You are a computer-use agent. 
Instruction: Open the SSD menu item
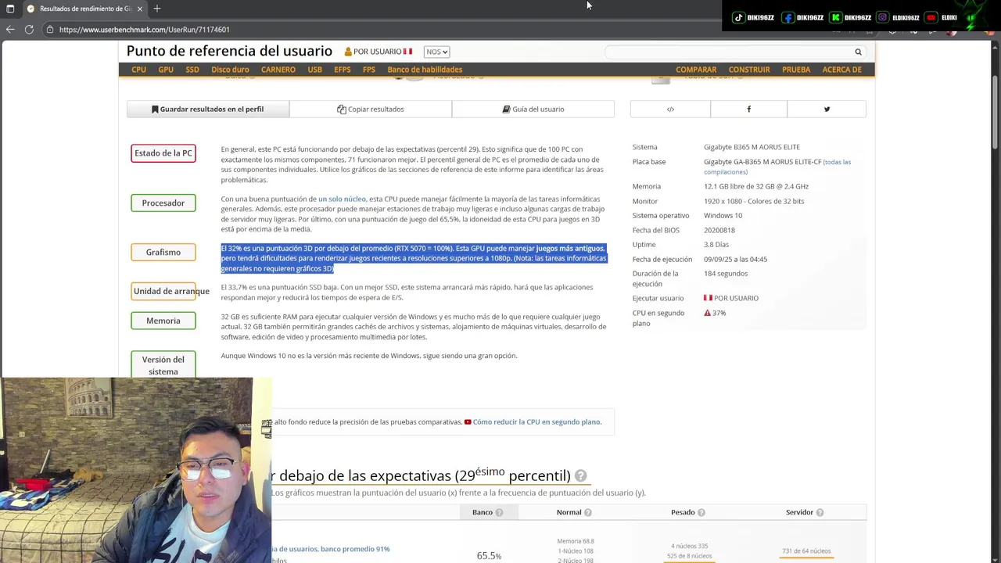coord(192,70)
